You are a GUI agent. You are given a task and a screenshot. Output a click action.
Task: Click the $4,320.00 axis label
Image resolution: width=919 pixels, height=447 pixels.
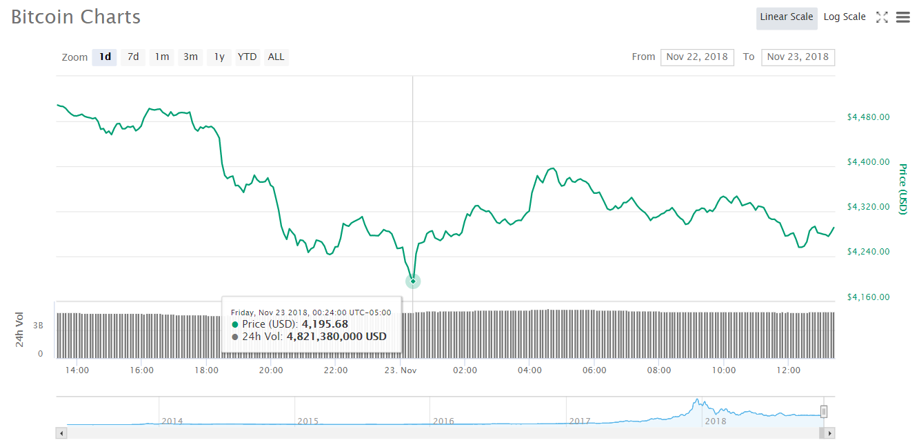click(868, 207)
